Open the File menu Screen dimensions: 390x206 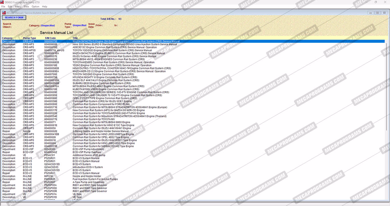3,6
